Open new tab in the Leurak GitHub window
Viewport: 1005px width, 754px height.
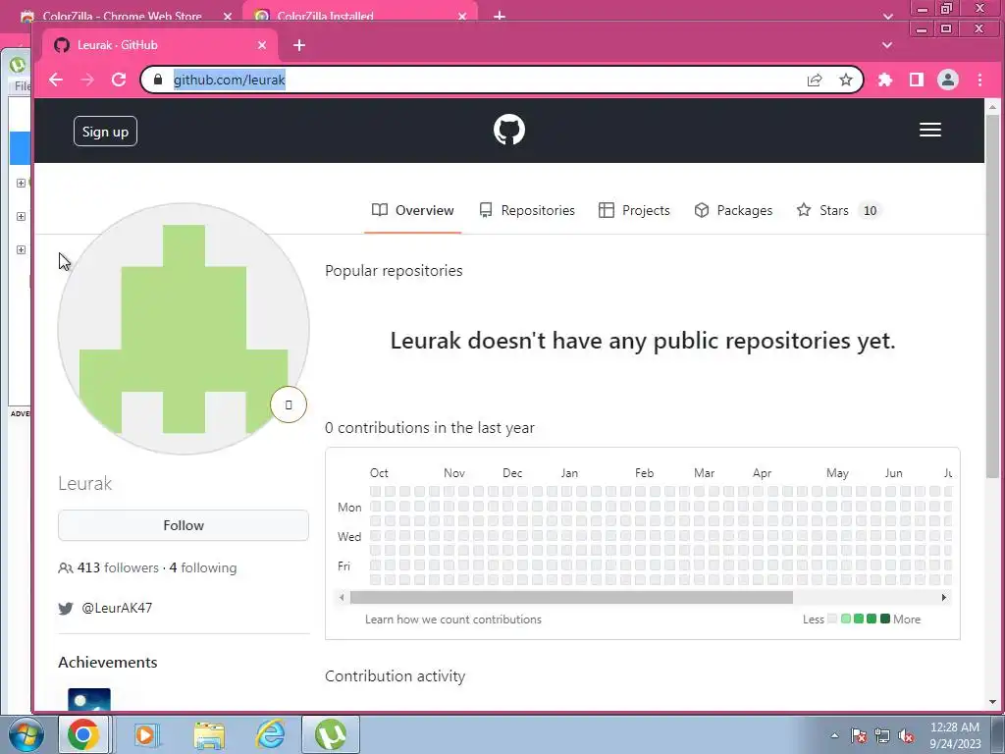[298, 45]
